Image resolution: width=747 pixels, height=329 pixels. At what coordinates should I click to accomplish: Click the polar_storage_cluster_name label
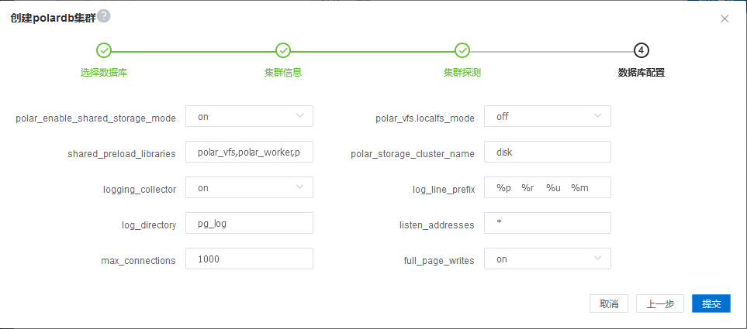click(413, 154)
